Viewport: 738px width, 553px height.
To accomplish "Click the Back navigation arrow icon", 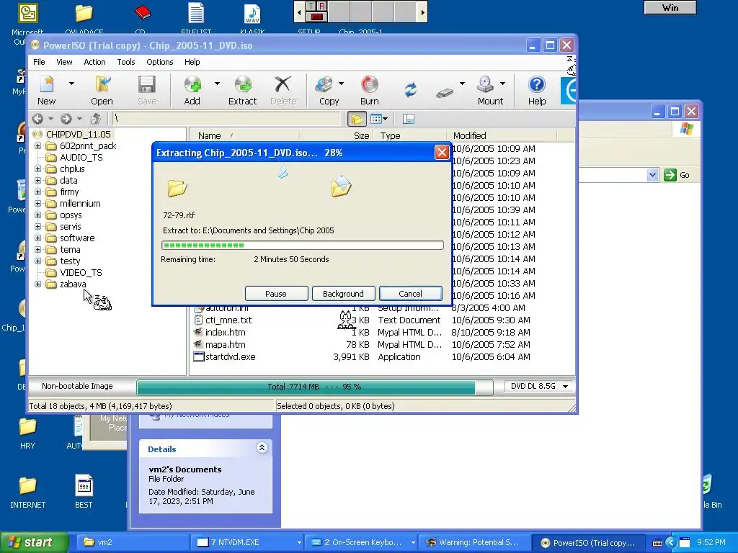I will pos(37,119).
